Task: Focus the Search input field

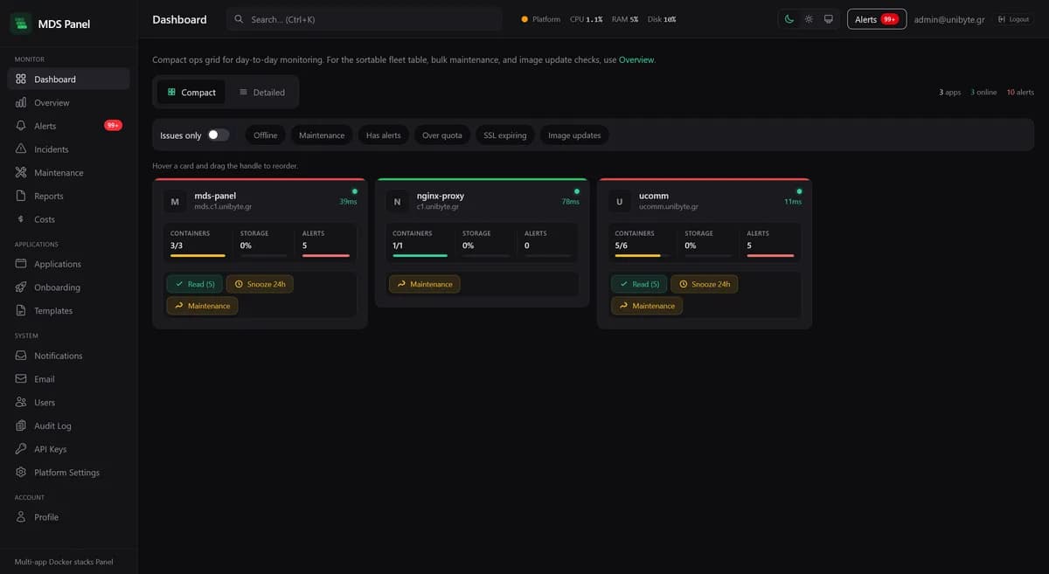Action: point(364,19)
